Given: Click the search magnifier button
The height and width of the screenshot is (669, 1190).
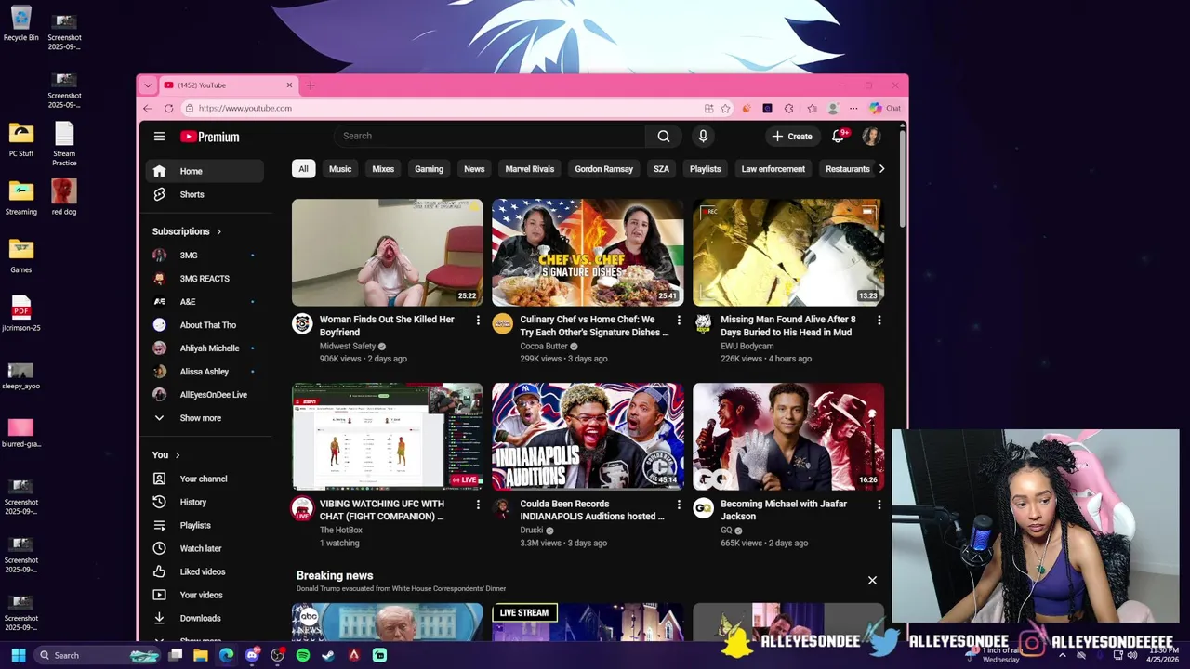Looking at the screenshot, I should (664, 136).
